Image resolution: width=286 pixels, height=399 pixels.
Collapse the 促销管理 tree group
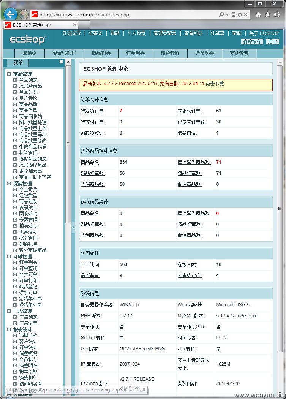click(9, 184)
